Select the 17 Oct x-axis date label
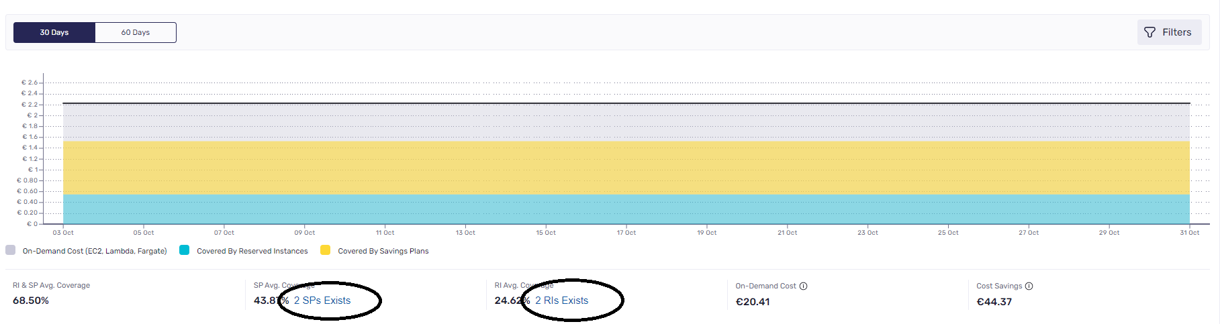Screen dimensions: 1220x324 [x=626, y=233]
